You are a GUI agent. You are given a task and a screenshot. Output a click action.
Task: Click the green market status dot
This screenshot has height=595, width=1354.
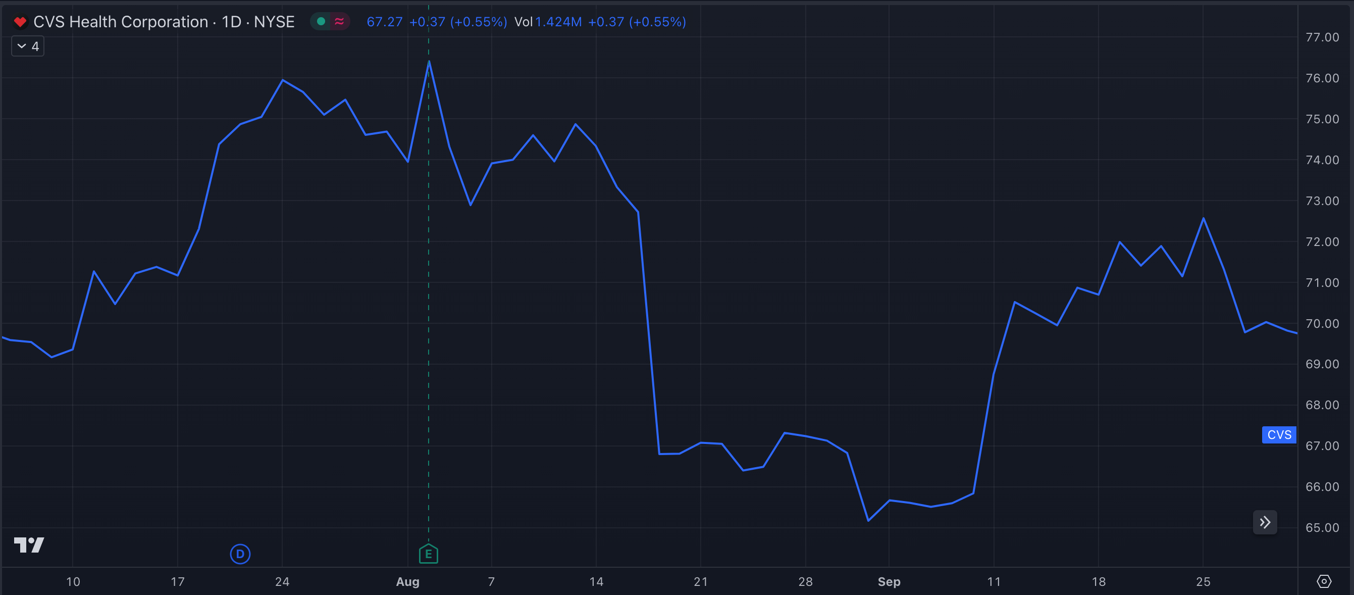click(x=321, y=22)
